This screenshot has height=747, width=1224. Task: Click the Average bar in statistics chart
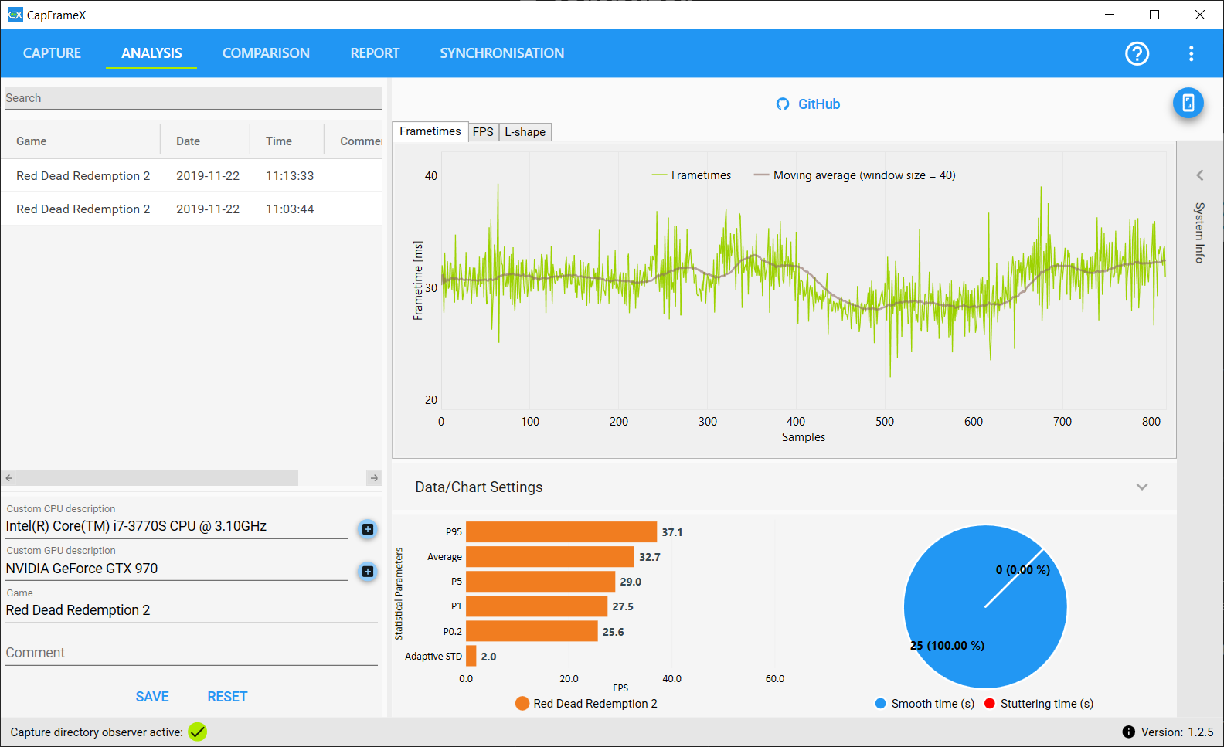tap(550, 557)
